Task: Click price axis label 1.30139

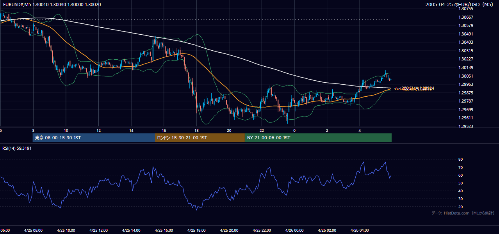Action: pyautogui.click(x=466, y=67)
